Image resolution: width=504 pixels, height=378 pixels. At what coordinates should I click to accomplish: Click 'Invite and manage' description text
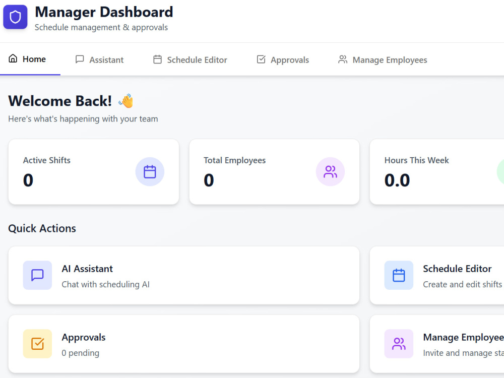coord(464,353)
